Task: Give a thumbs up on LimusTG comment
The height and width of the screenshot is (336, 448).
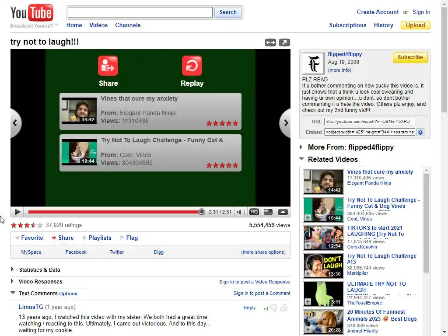Action: coord(283,308)
